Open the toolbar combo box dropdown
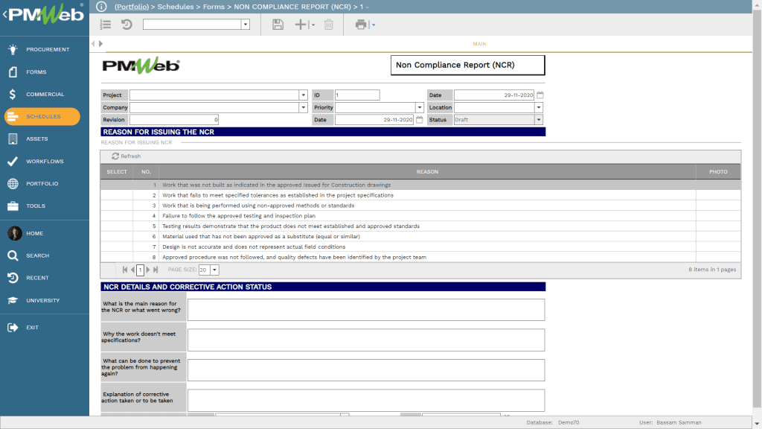The width and height of the screenshot is (762, 429). click(246, 25)
